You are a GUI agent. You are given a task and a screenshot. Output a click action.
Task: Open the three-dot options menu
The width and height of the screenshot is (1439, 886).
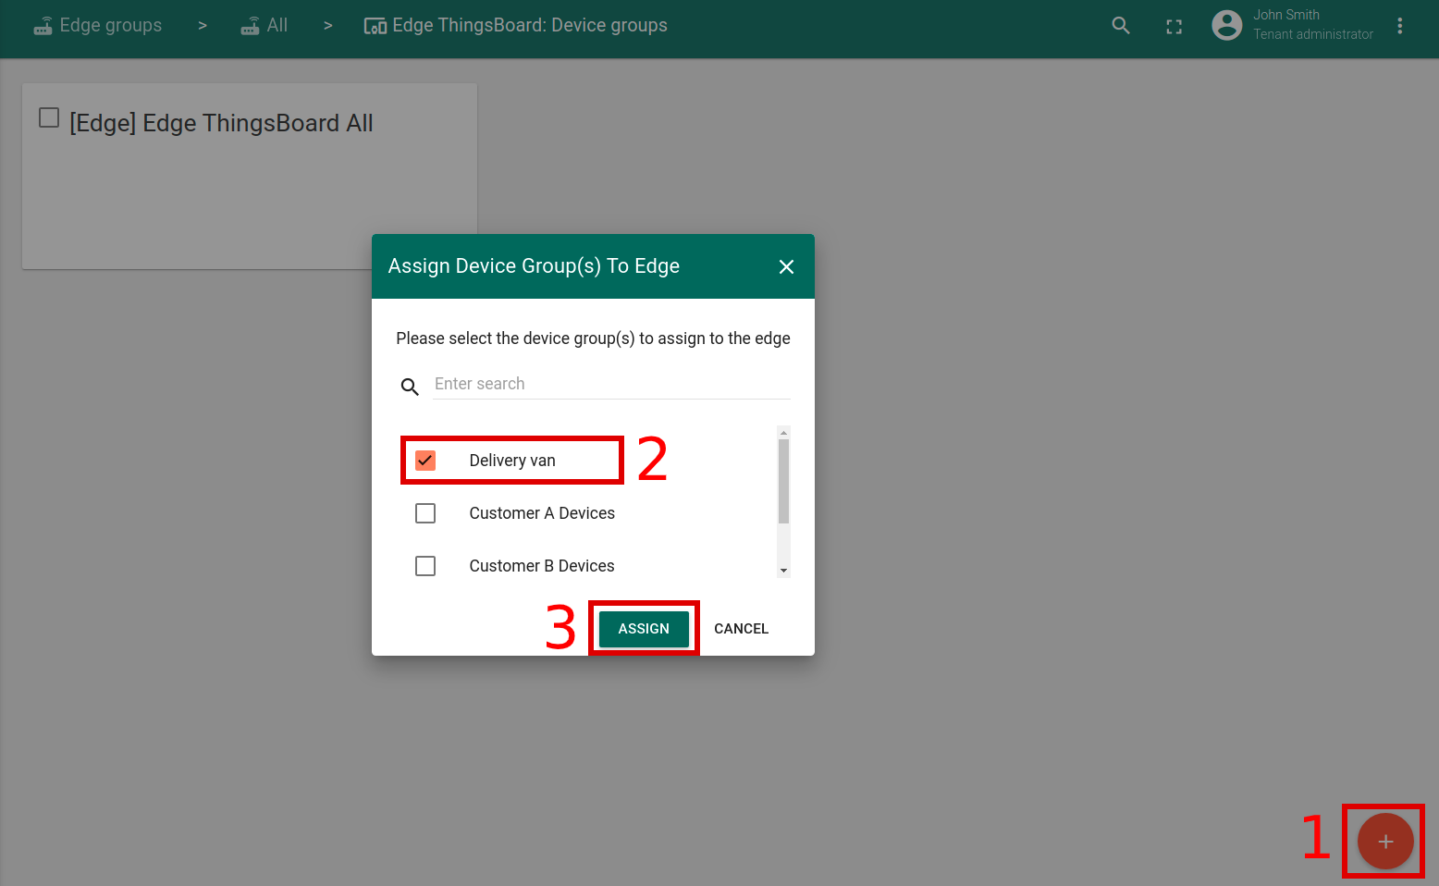pos(1399,26)
